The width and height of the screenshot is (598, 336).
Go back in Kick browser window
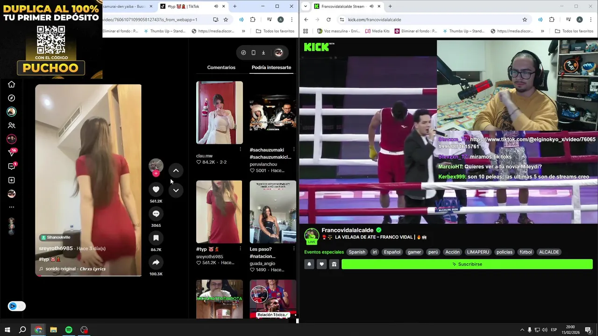(306, 20)
